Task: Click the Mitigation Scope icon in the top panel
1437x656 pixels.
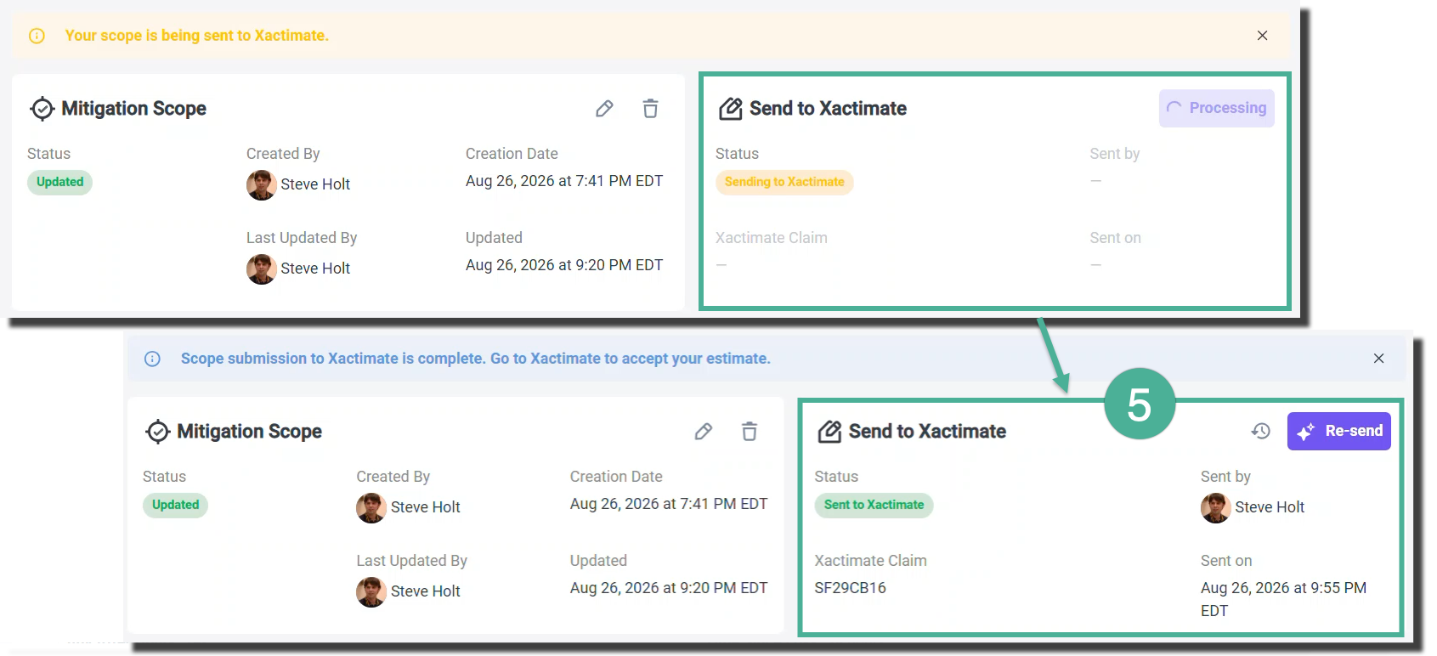Action: (x=42, y=109)
